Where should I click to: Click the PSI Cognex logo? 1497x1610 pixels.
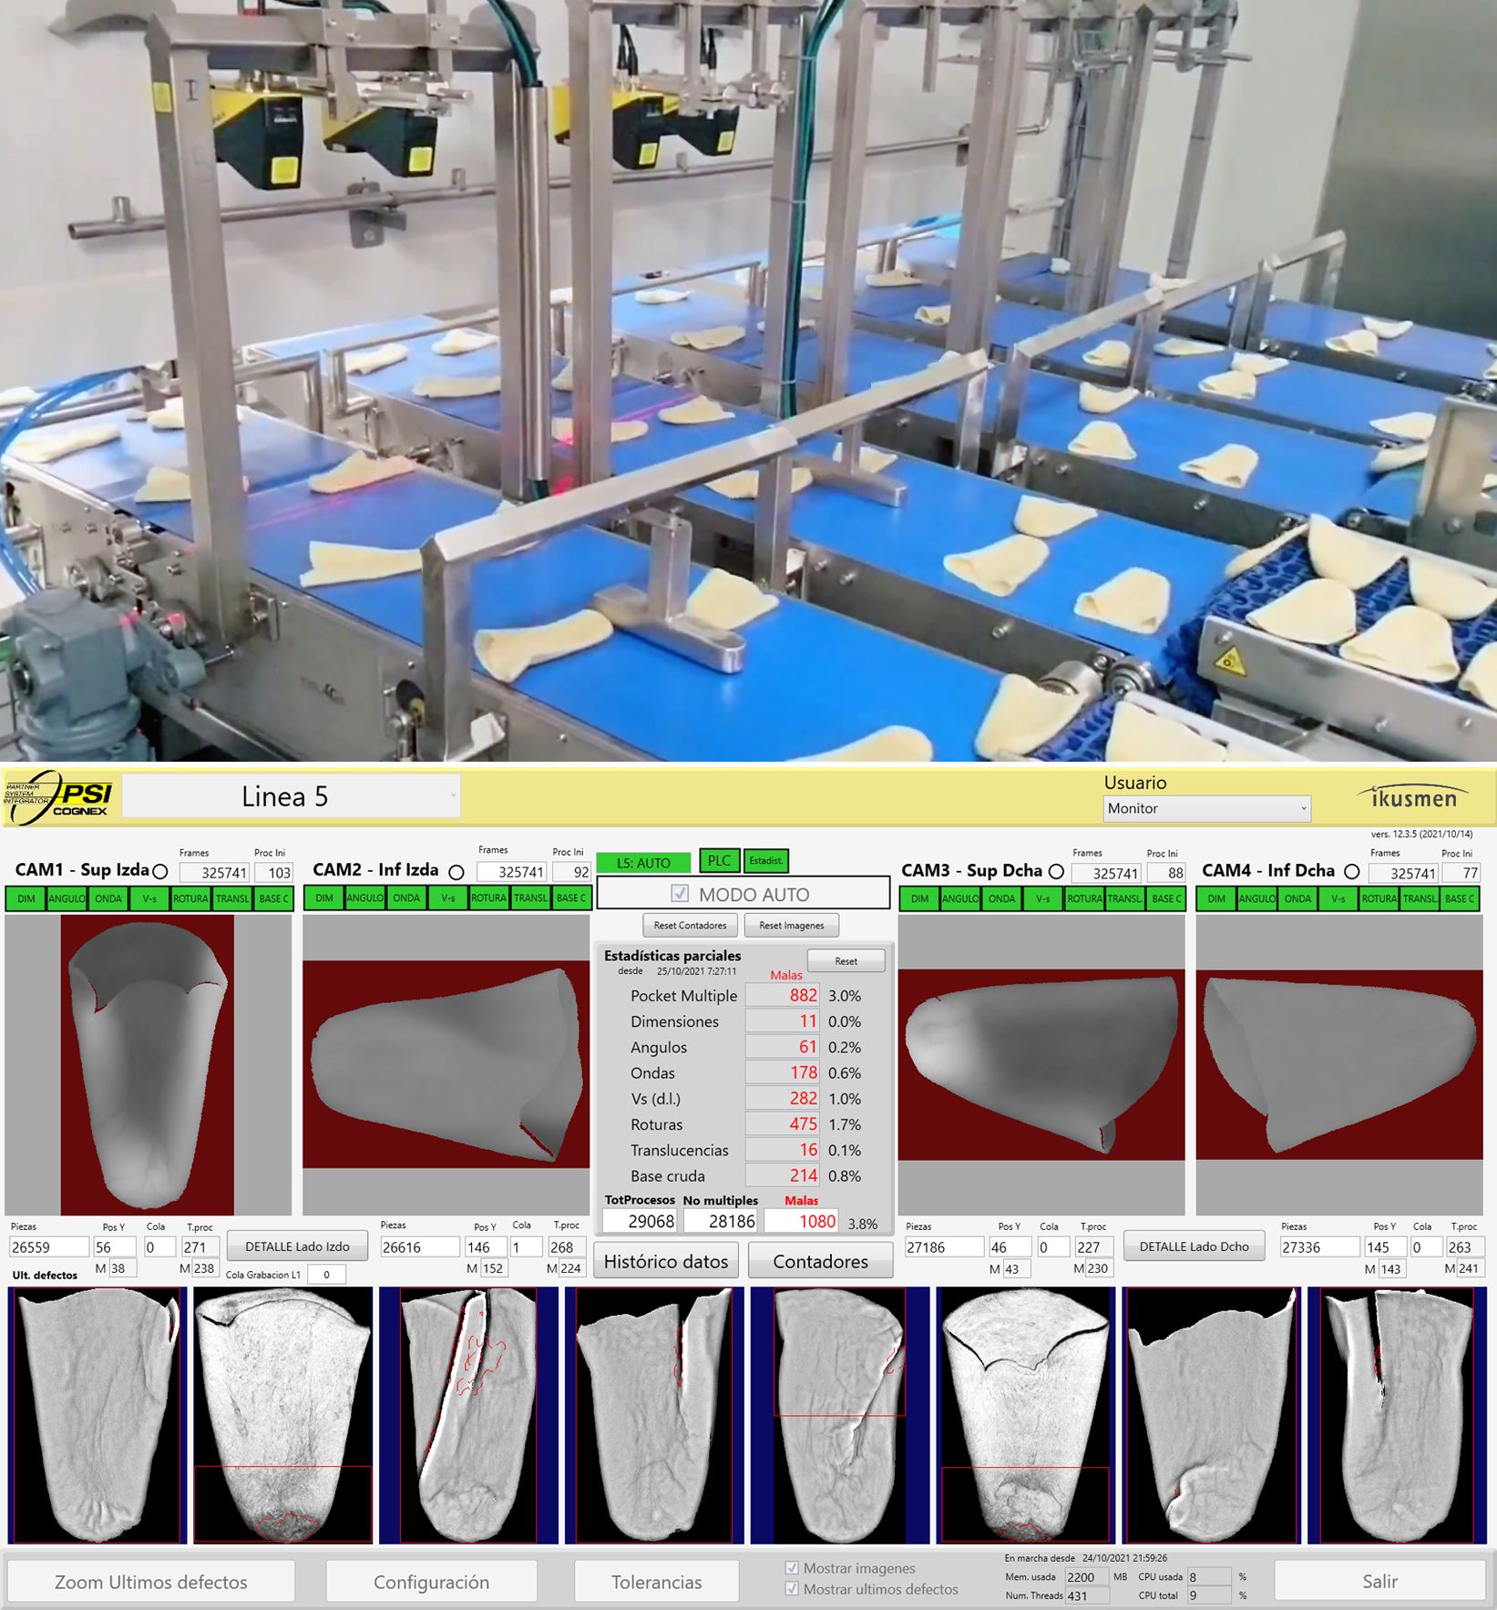click(x=58, y=797)
